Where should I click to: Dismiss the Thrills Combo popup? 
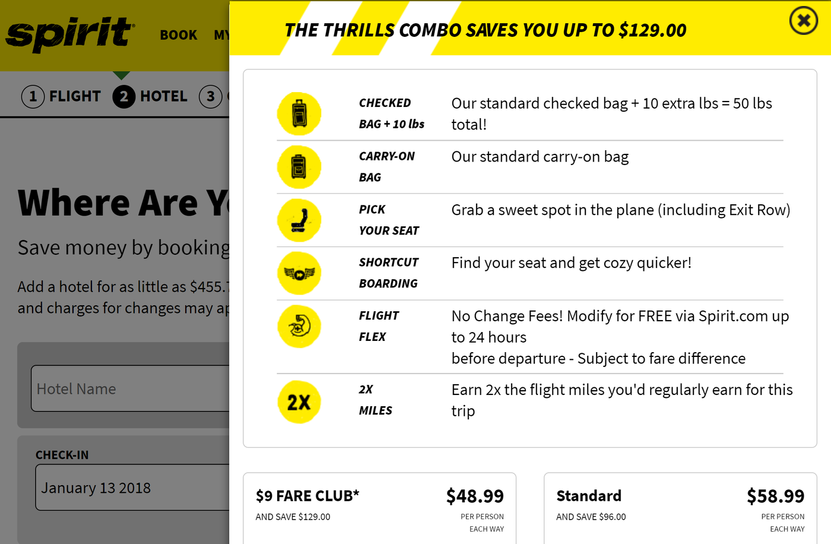point(803,20)
